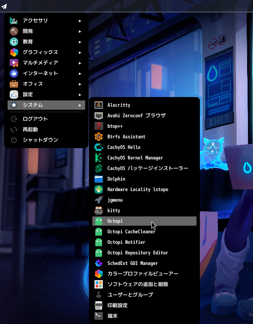253x324 pixels.
Task: Click the マルチメディア film icon
Action: click(x=14, y=63)
